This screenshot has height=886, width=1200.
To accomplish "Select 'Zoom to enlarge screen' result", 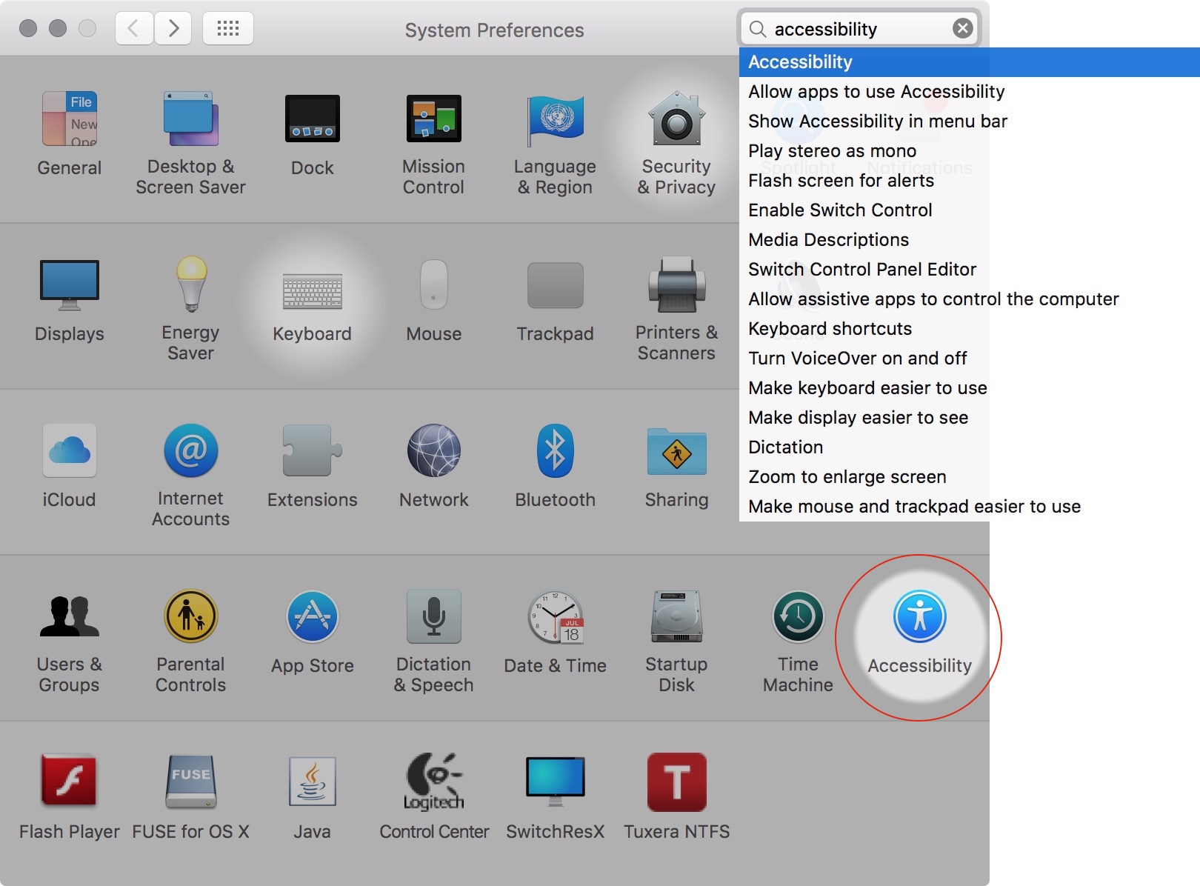I will point(847,477).
